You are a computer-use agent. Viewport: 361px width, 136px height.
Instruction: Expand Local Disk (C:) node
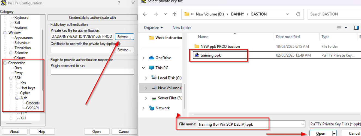tap(146, 78)
